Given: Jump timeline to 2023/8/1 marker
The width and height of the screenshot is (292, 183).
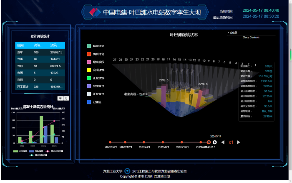Looking at the screenshot, I should click(163, 142).
